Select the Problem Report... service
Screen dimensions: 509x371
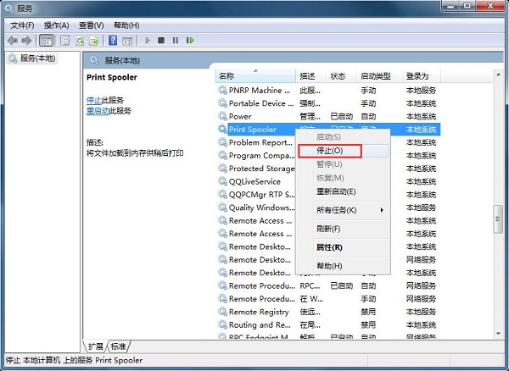(260, 142)
